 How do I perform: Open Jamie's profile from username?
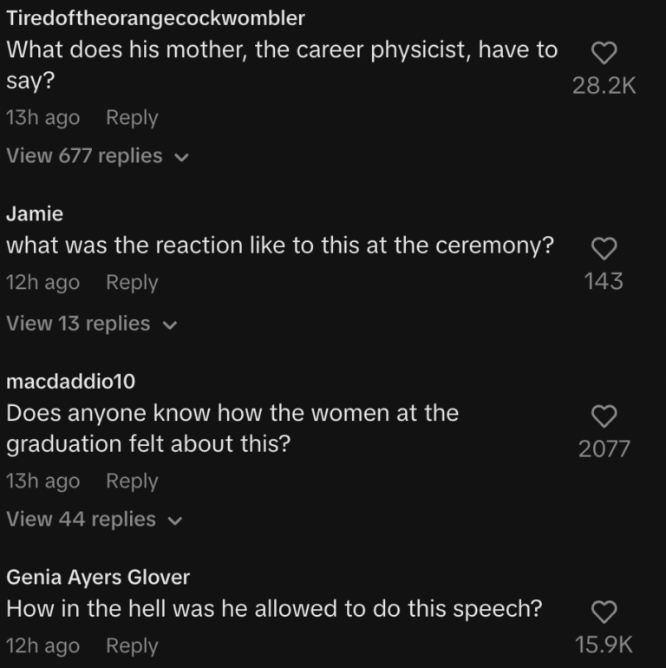tap(35, 214)
